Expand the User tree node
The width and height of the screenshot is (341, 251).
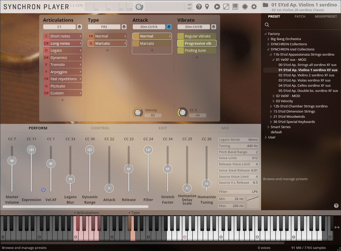point(266,137)
